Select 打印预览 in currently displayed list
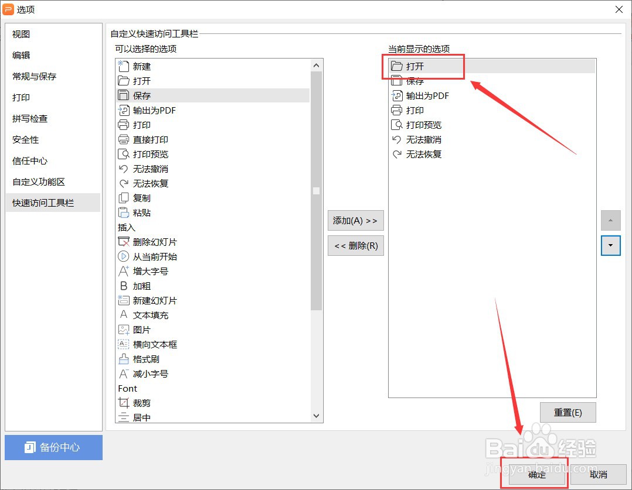 [492, 125]
